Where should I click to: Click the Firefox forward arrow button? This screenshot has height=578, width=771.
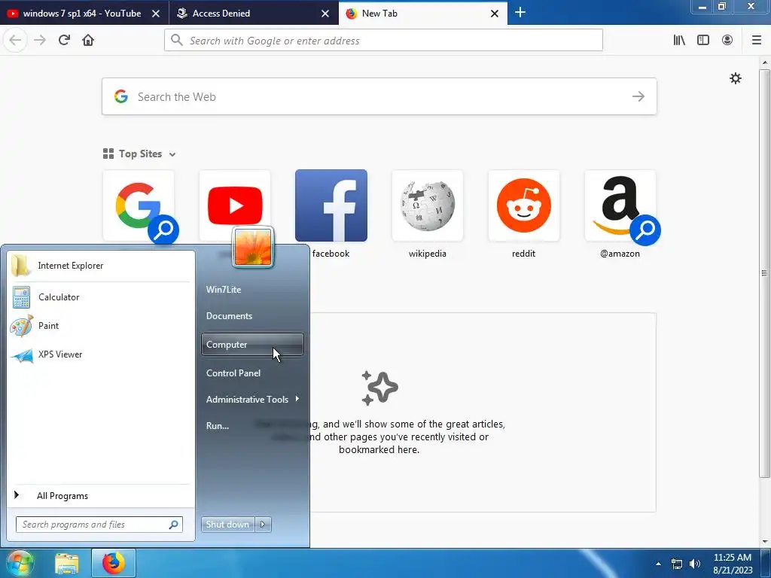tap(40, 41)
